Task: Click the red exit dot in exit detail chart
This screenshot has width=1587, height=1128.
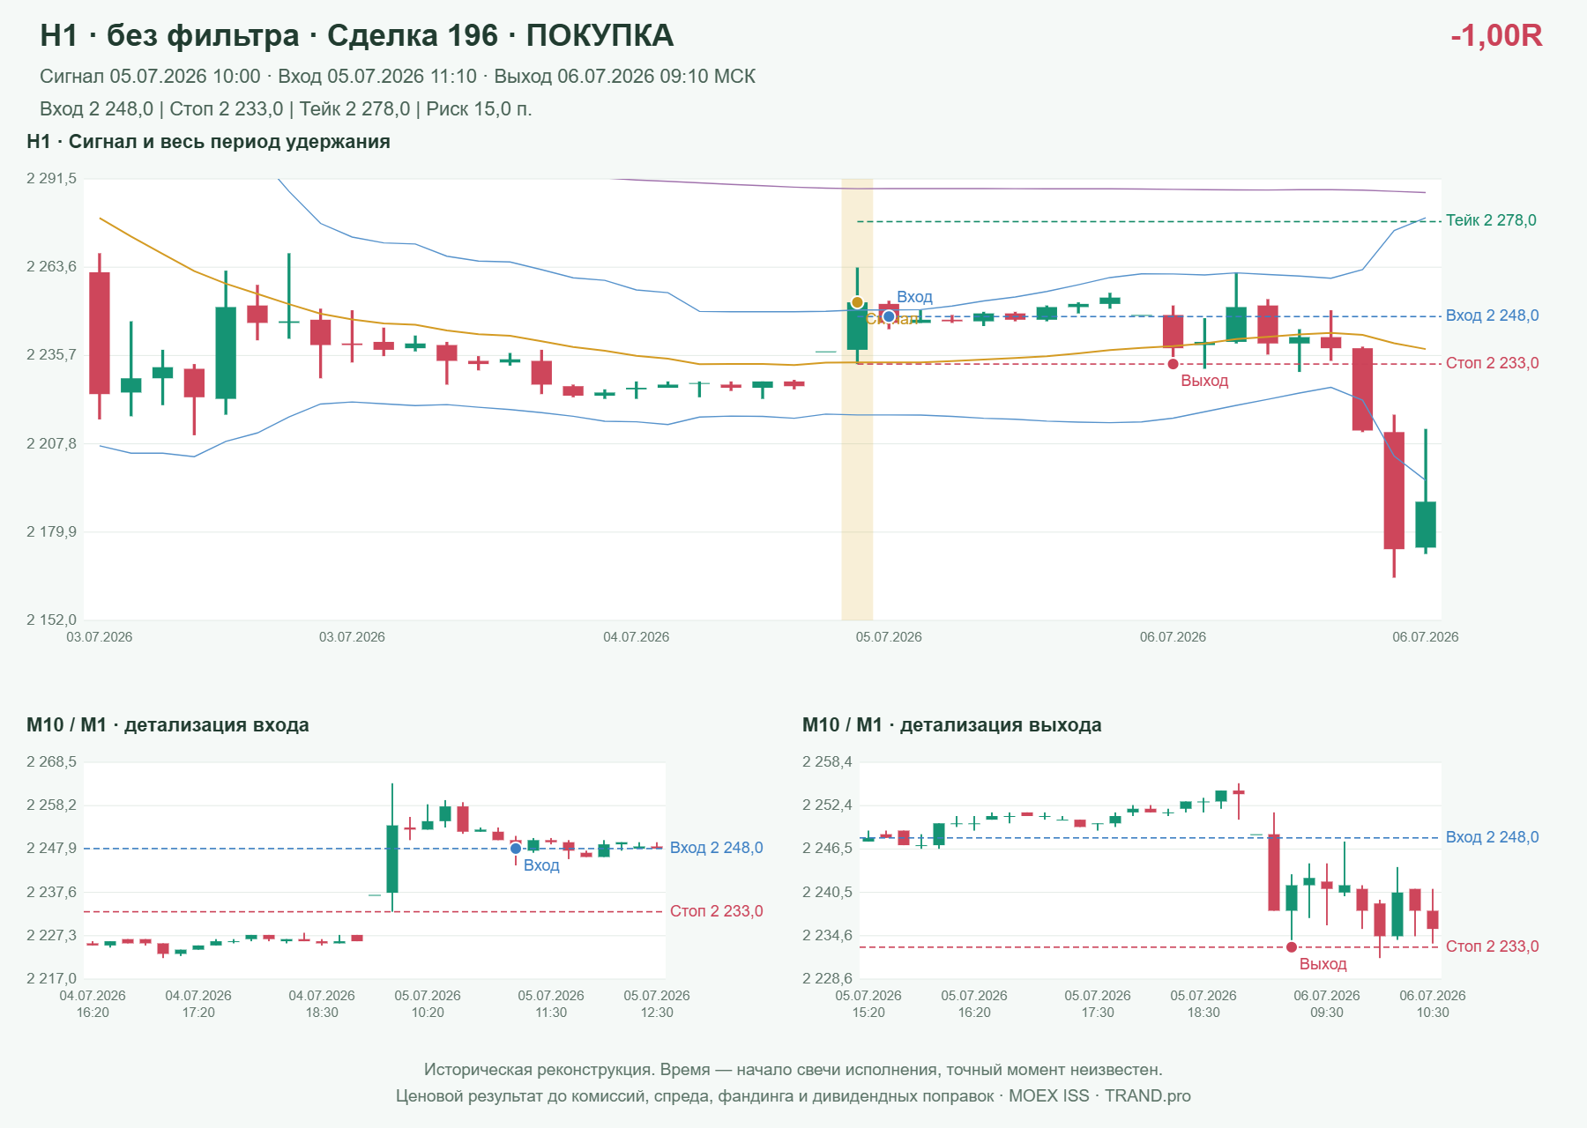Action: [1292, 947]
